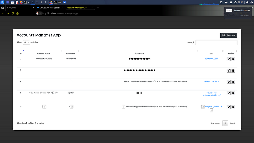Click the Screenshot taken notification thumbnail

(229, 11)
